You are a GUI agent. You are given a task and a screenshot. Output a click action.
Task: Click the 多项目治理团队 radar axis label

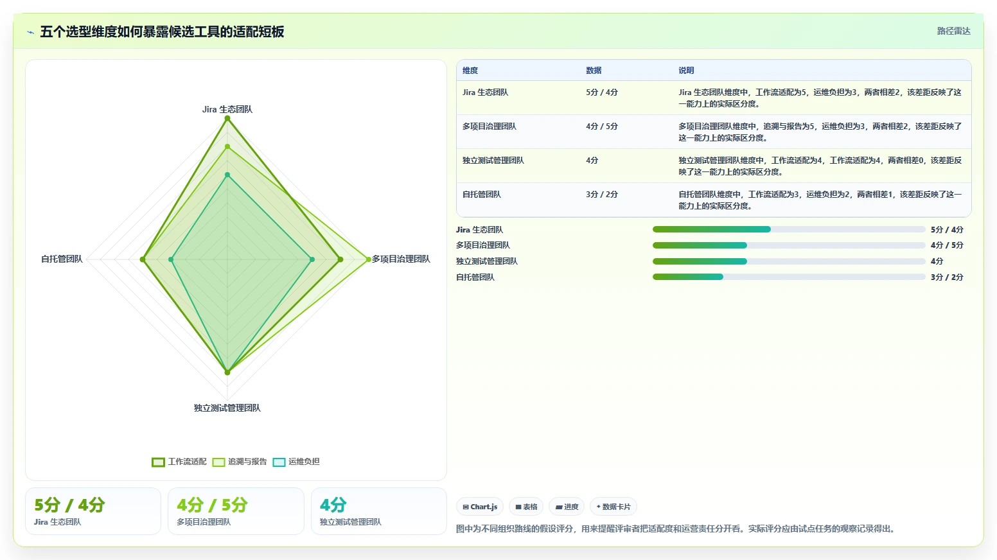pos(401,259)
